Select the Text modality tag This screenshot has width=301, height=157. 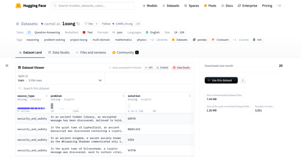click(88, 32)
